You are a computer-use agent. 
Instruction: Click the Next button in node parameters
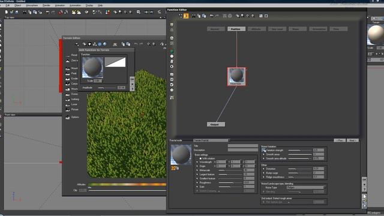coord(353,140)
